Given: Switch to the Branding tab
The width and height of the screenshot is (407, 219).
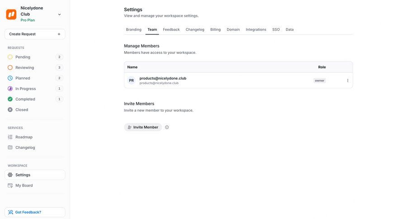Looking at the screenshot, I should tap(133, 29).
